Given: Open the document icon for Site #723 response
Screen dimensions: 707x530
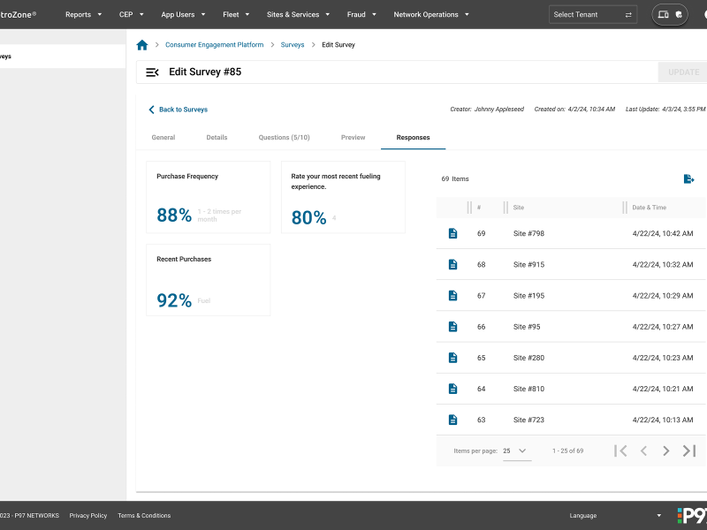Looking at the screenshot, I should (x=452, y=420).
